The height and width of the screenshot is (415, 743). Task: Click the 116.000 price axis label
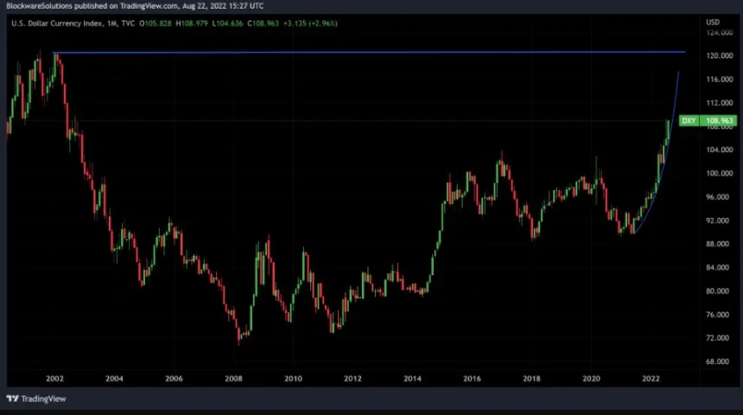pos(720,80)
